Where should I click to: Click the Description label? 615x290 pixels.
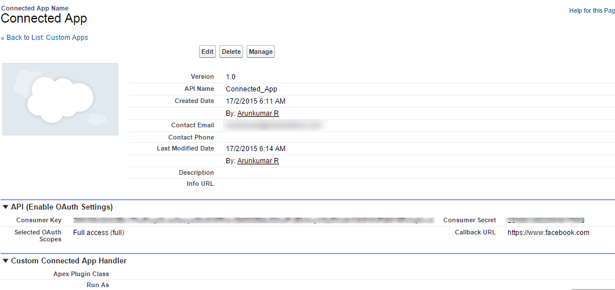[x=196, y=172]
